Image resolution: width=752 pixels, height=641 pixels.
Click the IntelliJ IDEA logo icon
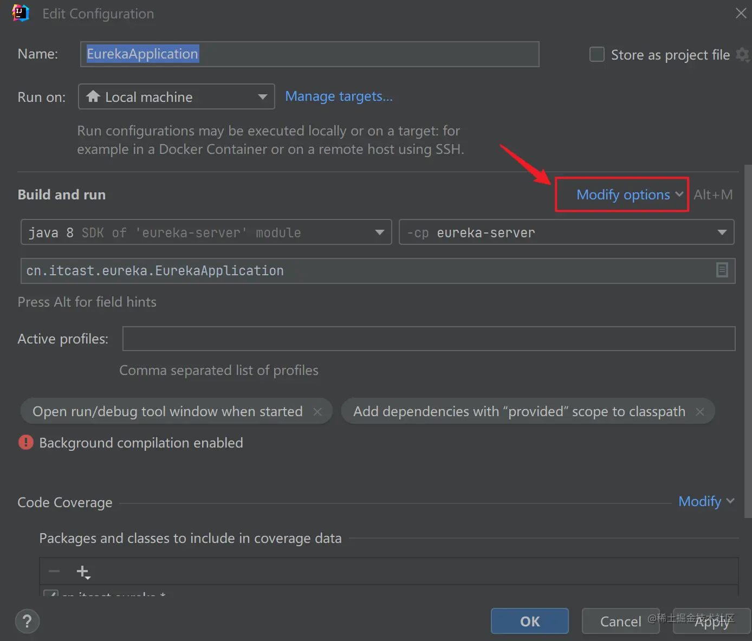21,13
